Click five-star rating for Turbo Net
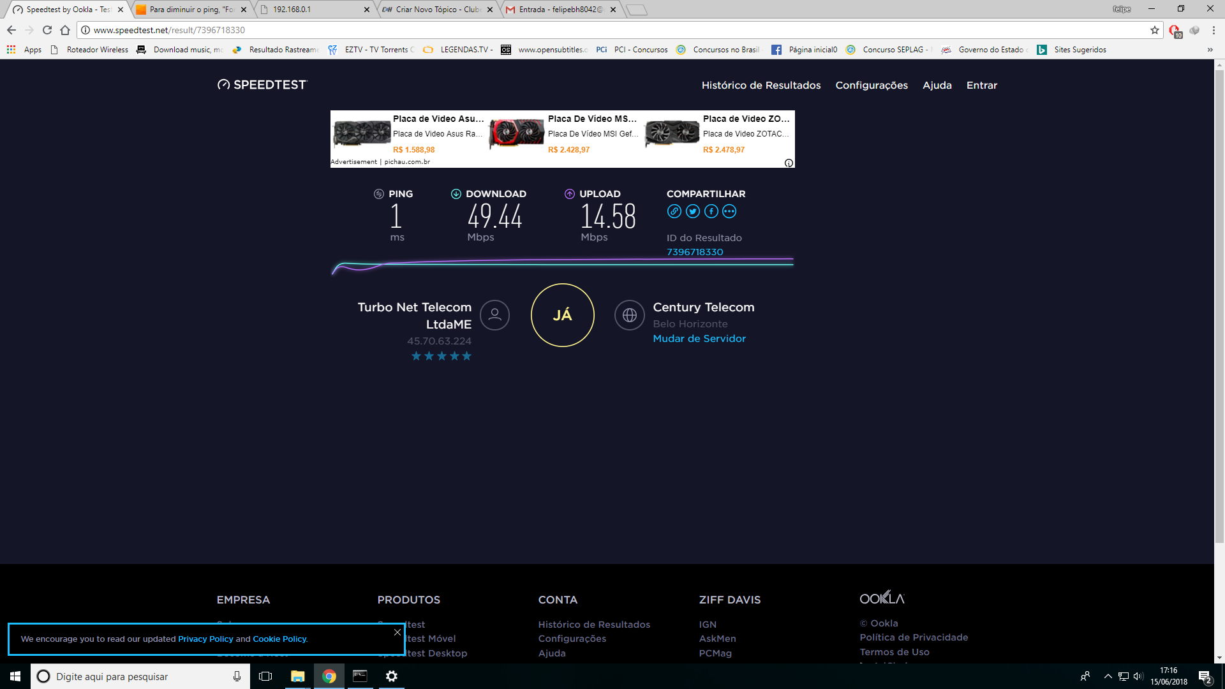The image size is (1225, 689). point(442,356)
